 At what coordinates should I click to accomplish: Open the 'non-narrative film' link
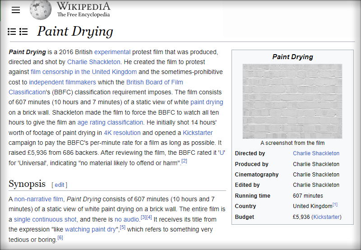point(38,199)
